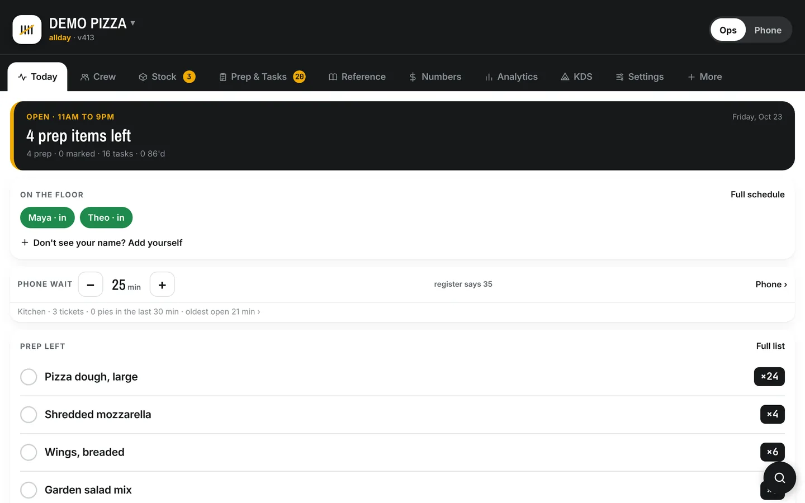Open the Numbers tab
This screenshot has width=805, height=503.
pos(435,77)
